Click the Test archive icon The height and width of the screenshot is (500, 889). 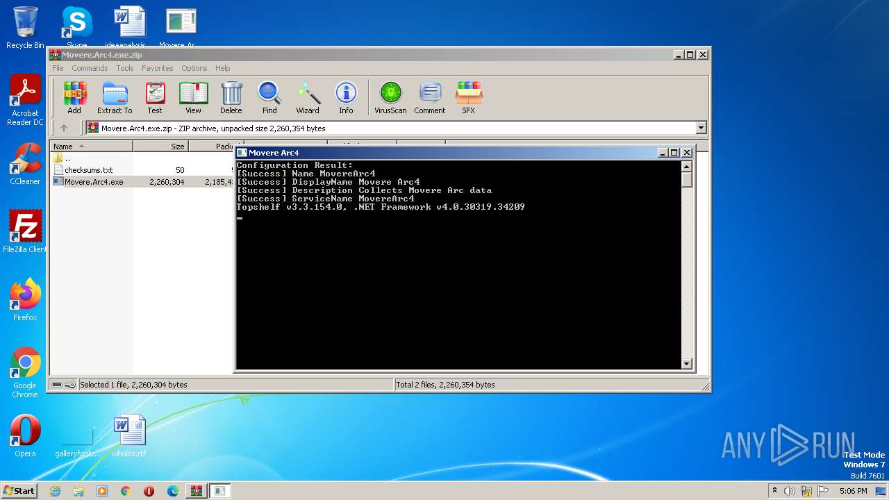click(155, 98)
